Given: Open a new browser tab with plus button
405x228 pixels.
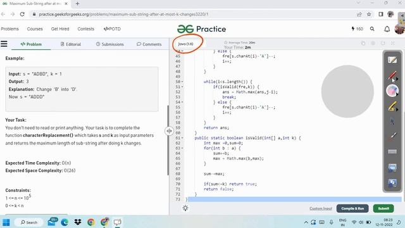Looking at the screenshot, I should coord(77,4).
